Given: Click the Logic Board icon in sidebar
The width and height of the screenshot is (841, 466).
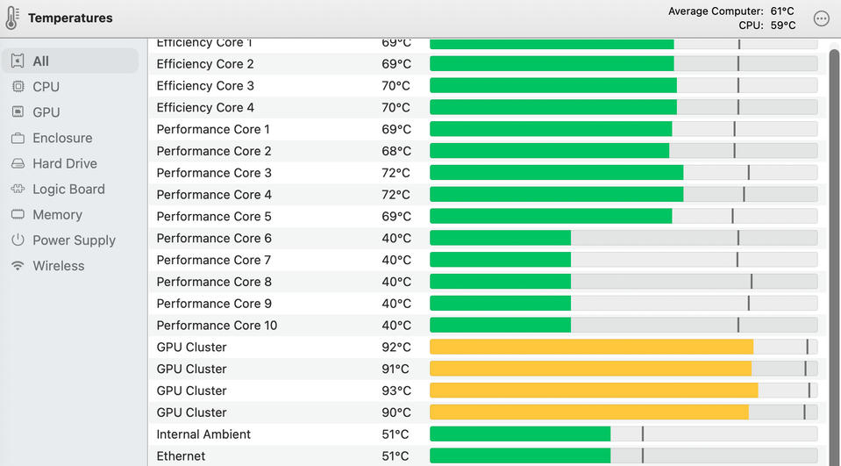Looking at the screenshot, I should coord(18,189).
